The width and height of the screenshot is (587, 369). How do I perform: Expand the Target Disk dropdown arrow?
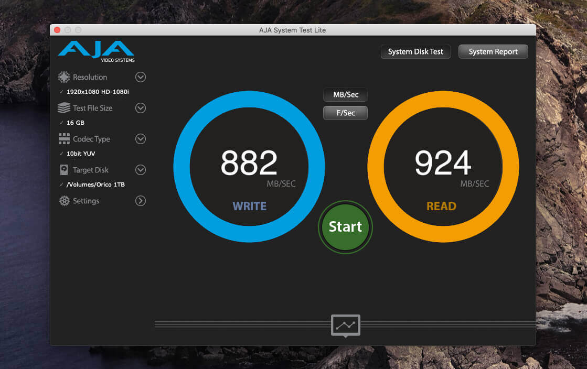[141, 170]
